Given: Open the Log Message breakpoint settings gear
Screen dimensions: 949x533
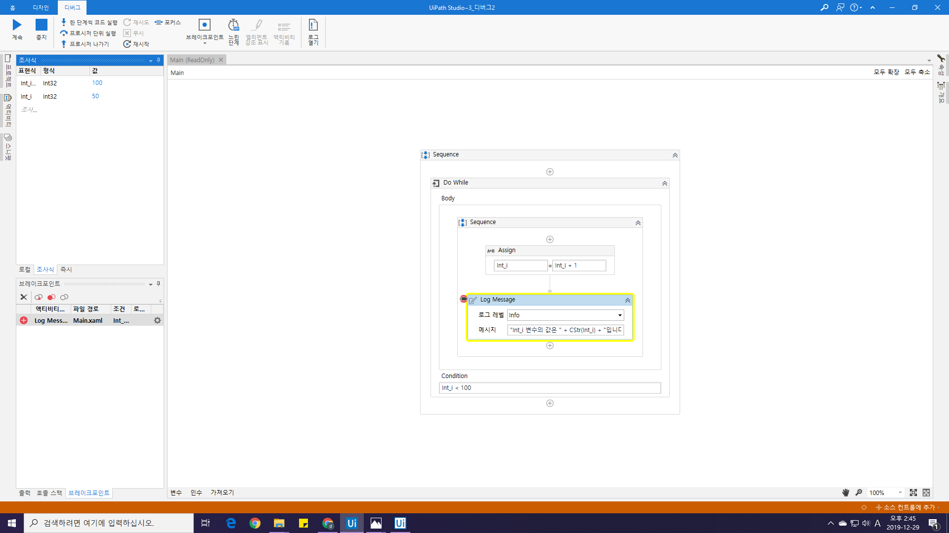Looking at the screenshot, I should (x=157, y=320).
